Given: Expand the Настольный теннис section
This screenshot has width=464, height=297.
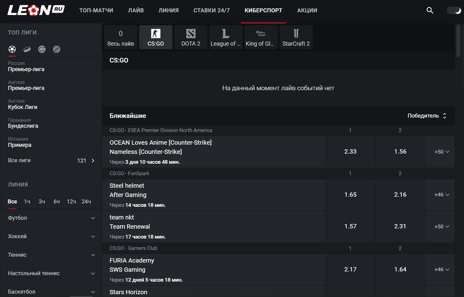Looking at the screenshot, I should tap(51, 273).
